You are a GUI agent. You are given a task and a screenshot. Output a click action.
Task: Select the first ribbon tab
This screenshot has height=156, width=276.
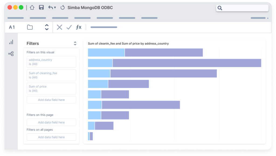pos(15,18)
